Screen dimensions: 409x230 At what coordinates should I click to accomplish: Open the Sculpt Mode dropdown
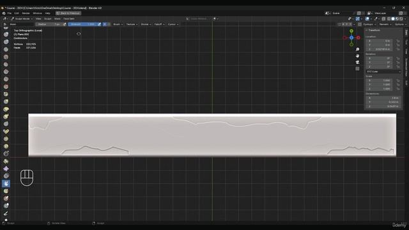22,19
